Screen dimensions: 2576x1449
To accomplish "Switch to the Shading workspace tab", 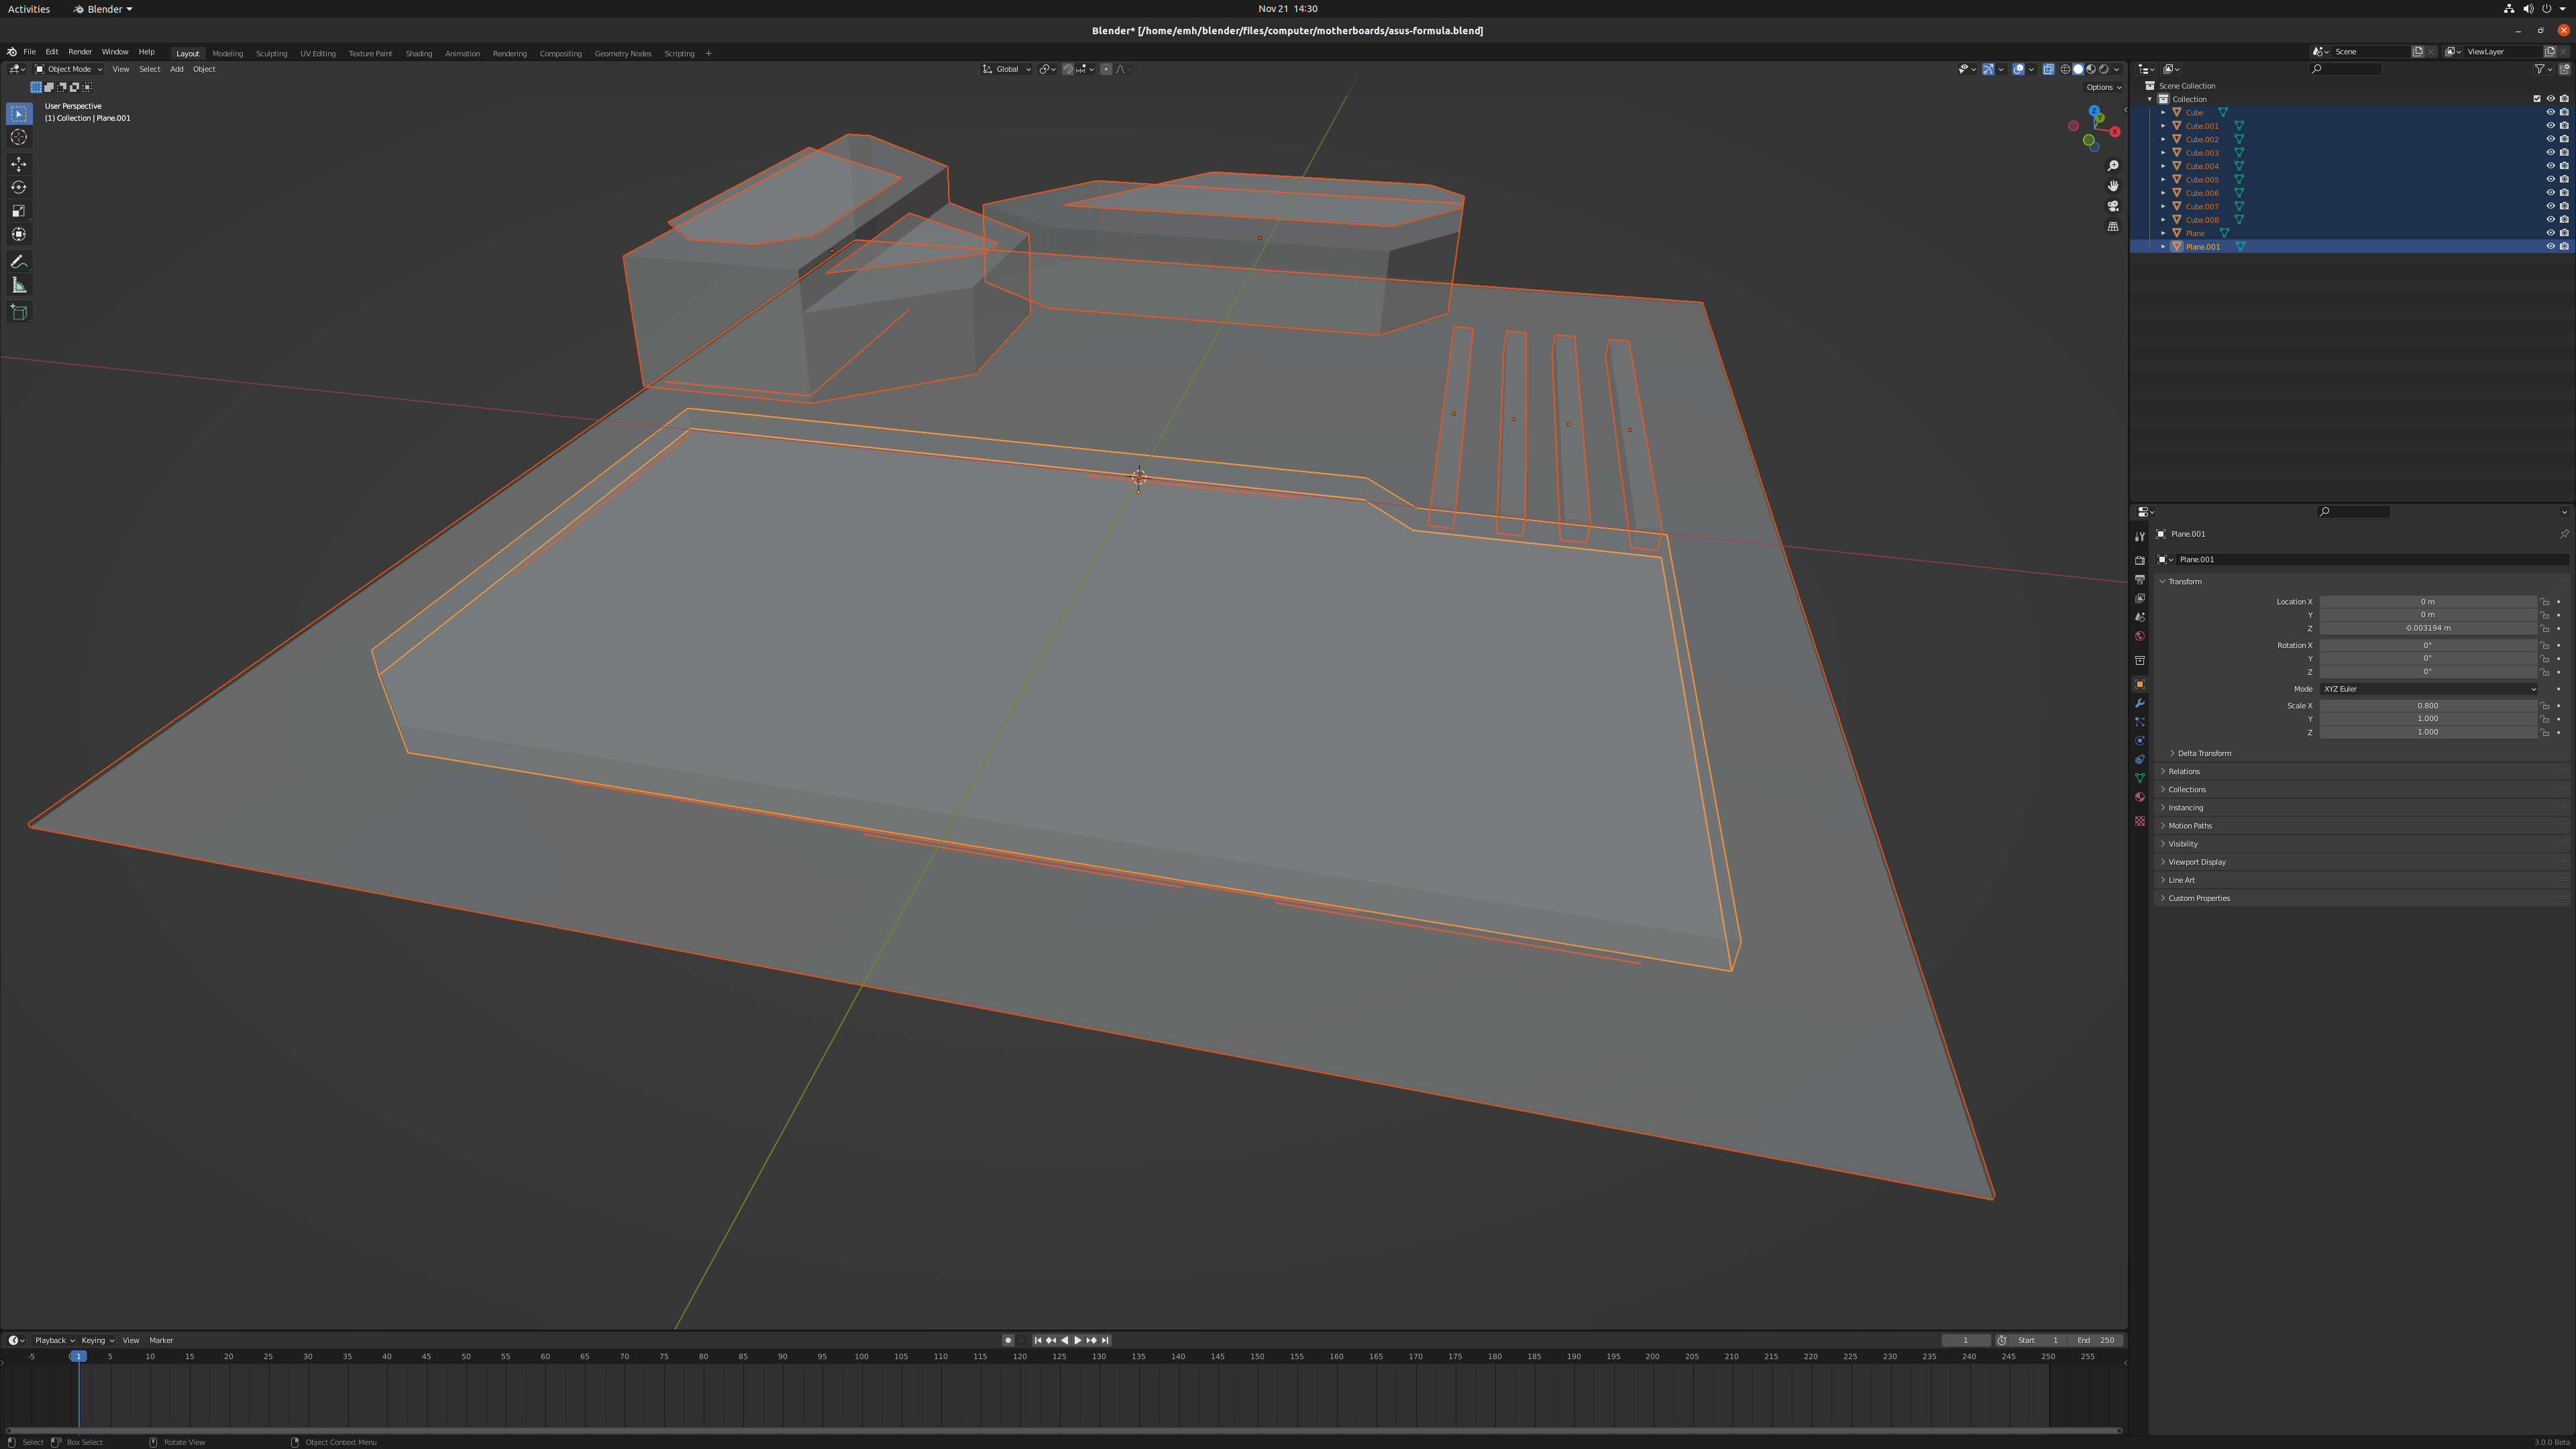I will 419,53.
